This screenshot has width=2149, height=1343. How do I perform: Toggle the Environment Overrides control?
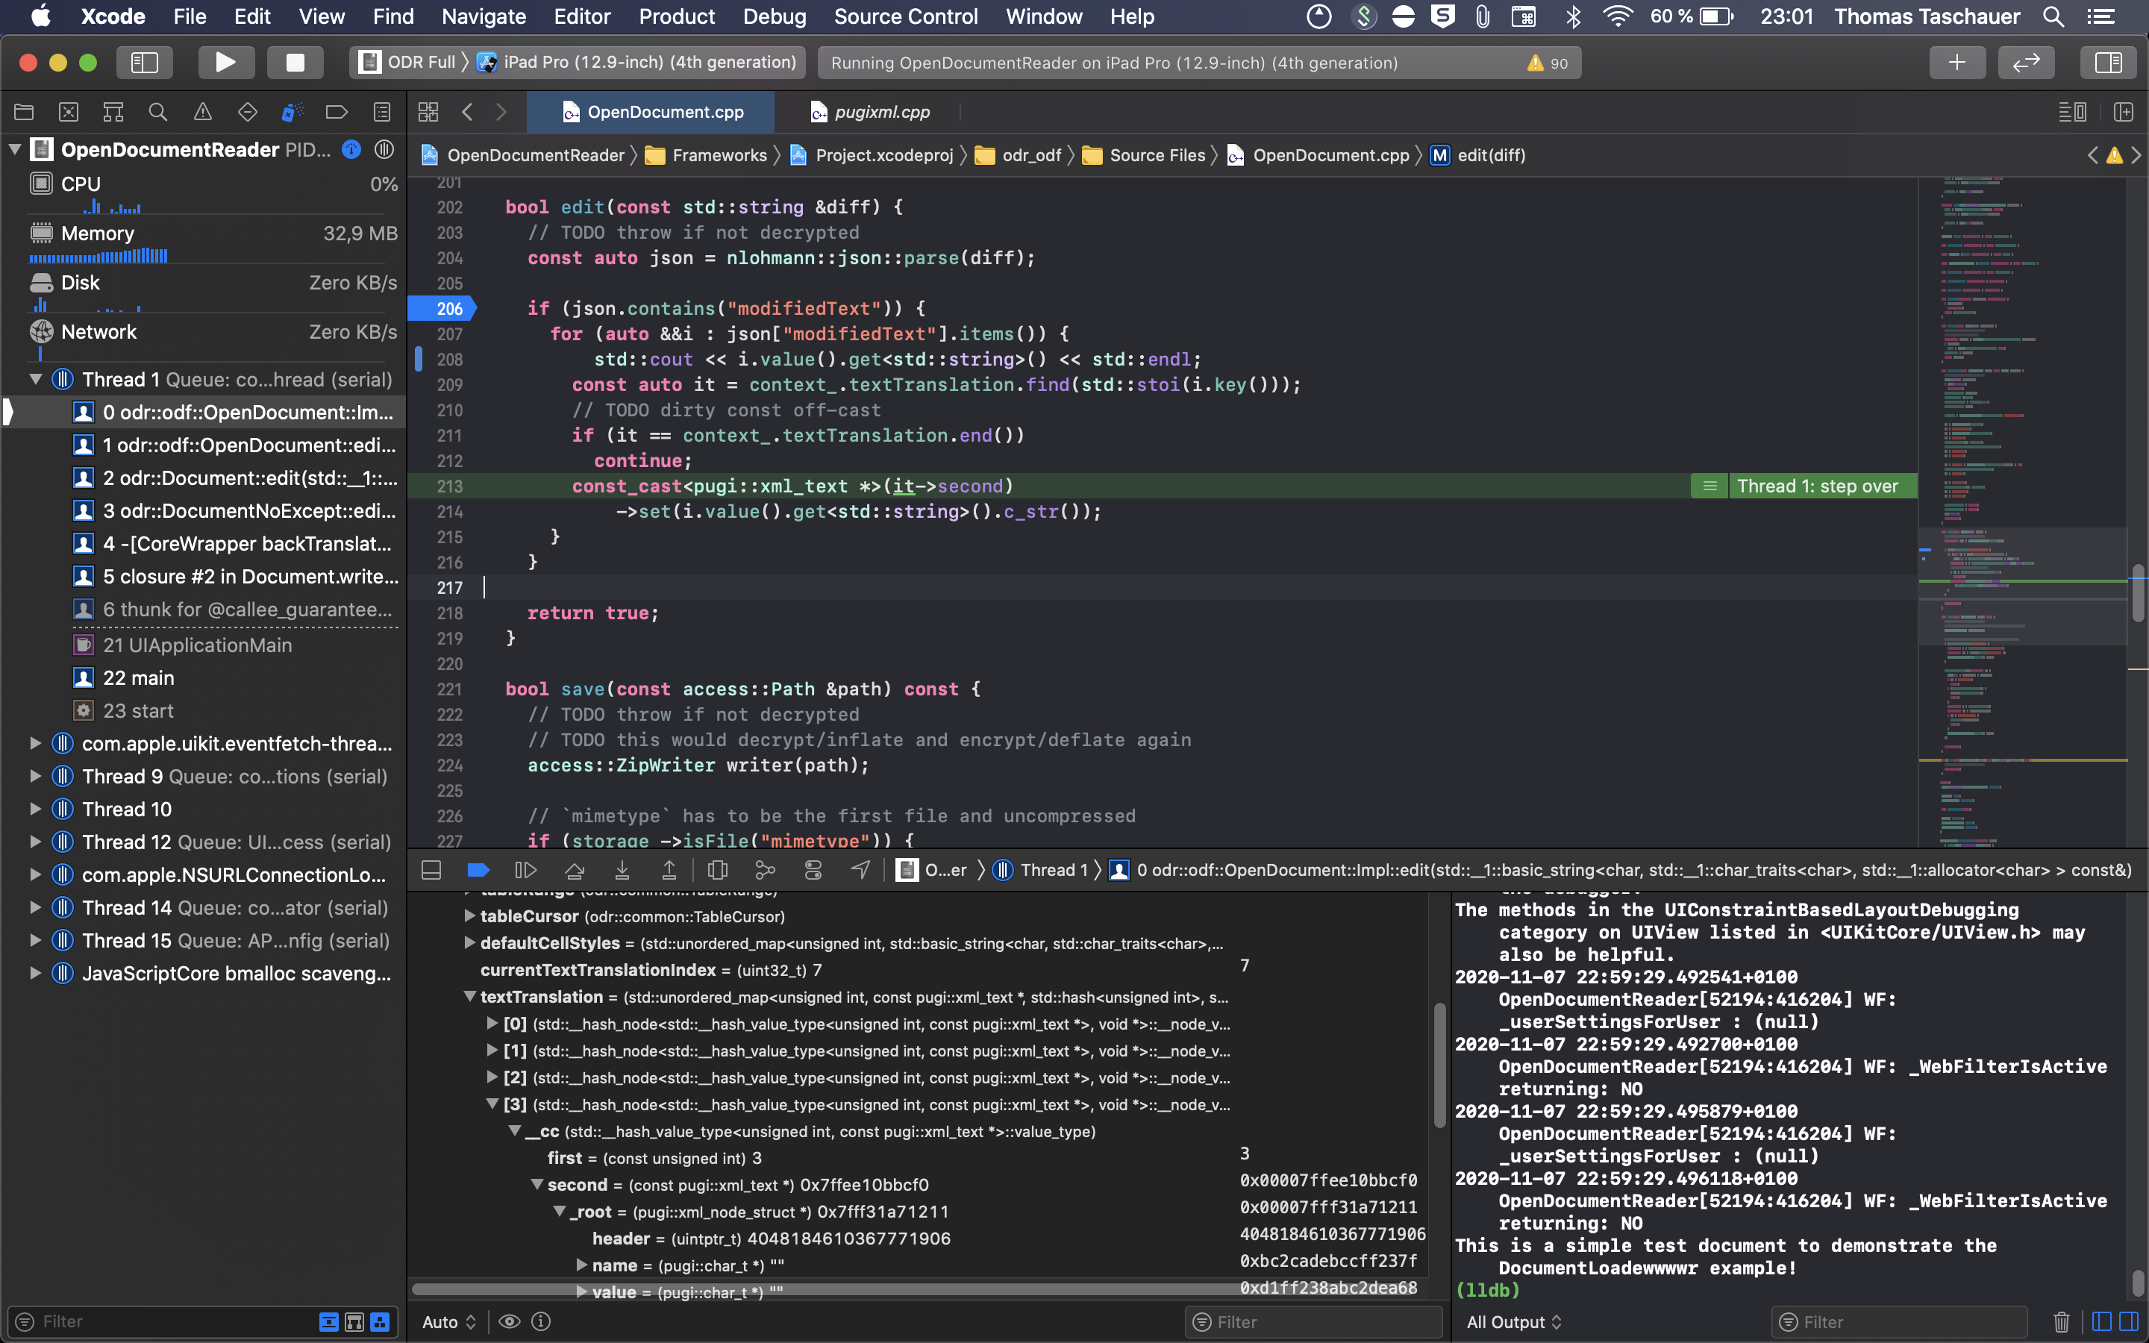813,871
